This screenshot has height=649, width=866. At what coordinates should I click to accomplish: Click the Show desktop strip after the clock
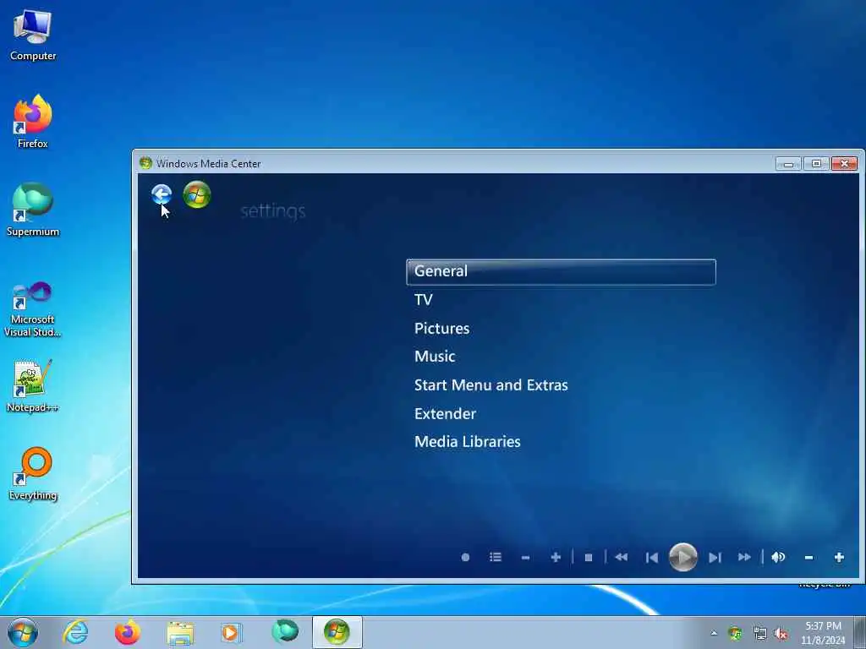point(860,632)
